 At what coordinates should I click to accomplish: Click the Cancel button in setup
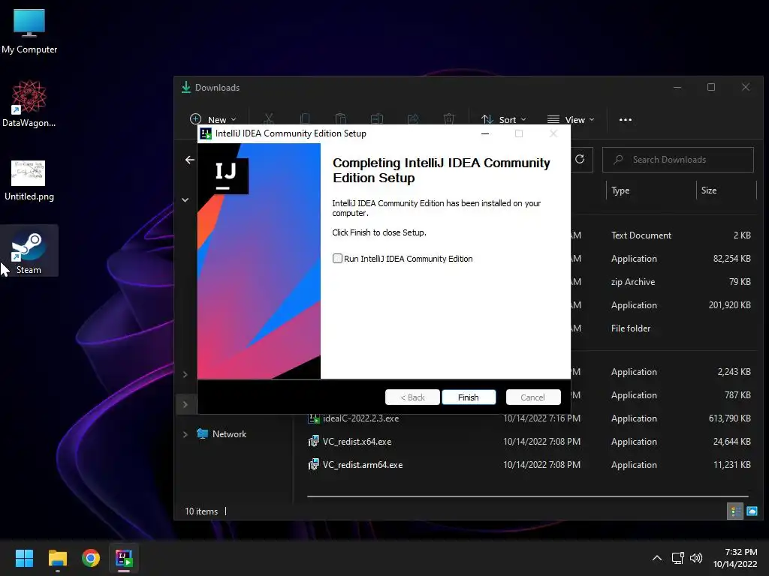(x=532, y=397)
